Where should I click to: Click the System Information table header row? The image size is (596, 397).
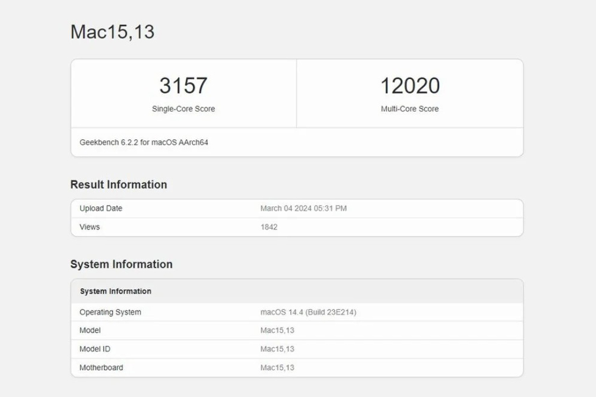tap(297, 291)
